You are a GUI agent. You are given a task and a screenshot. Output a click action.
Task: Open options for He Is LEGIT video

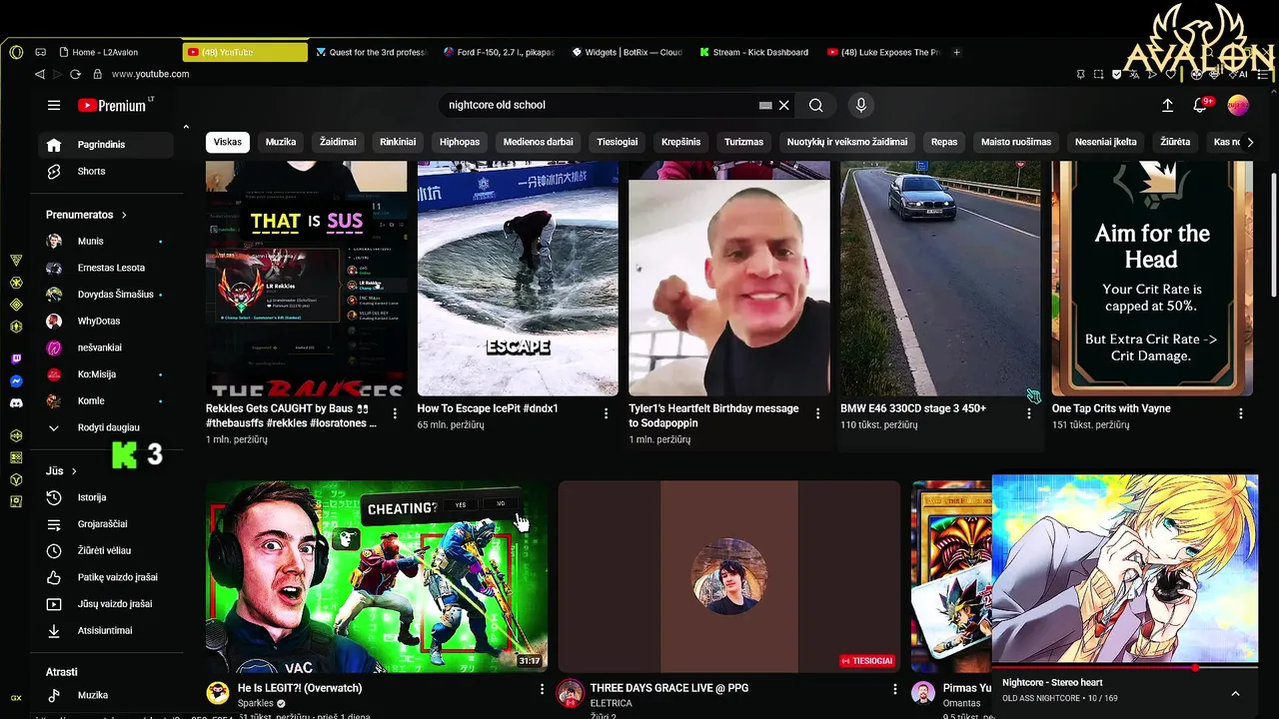pos(543,689)
